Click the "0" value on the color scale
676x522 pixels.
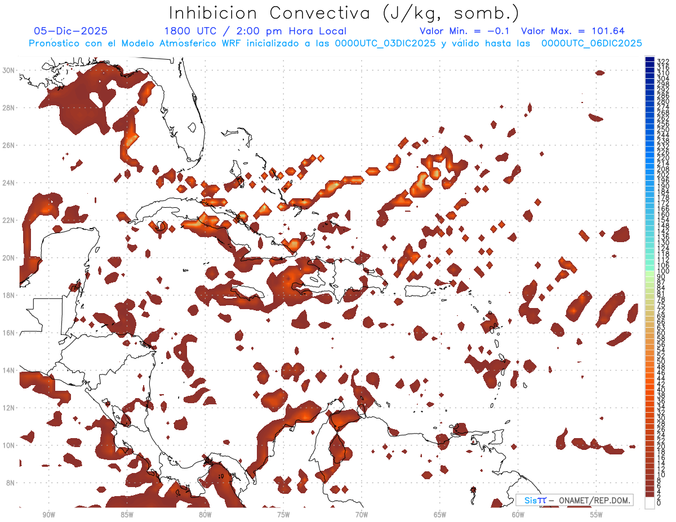tap(659, 503)
